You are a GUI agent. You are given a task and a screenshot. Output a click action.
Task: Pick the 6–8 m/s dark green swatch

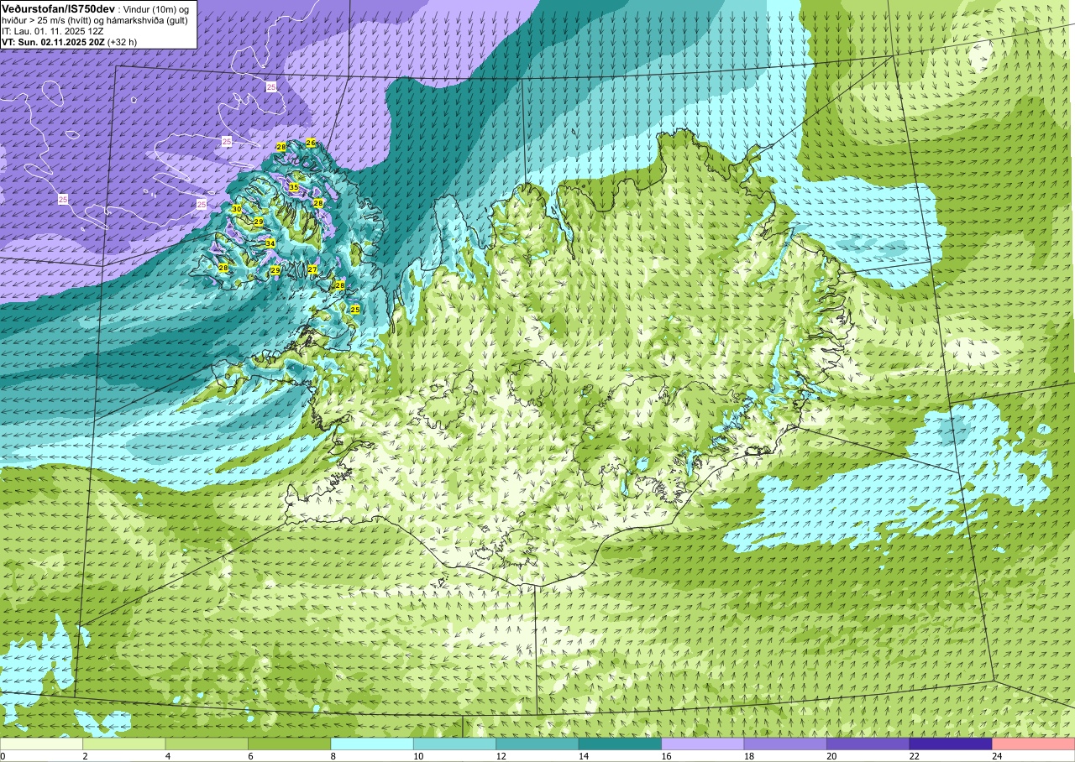pos(290,744)
